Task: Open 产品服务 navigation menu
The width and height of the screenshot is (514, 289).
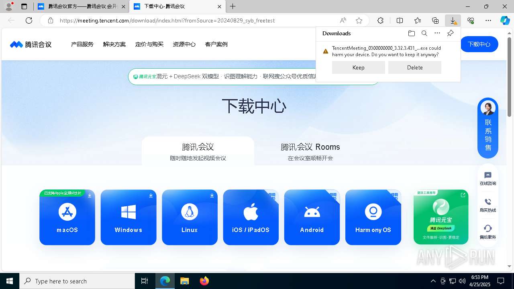Action: point(82,44)
